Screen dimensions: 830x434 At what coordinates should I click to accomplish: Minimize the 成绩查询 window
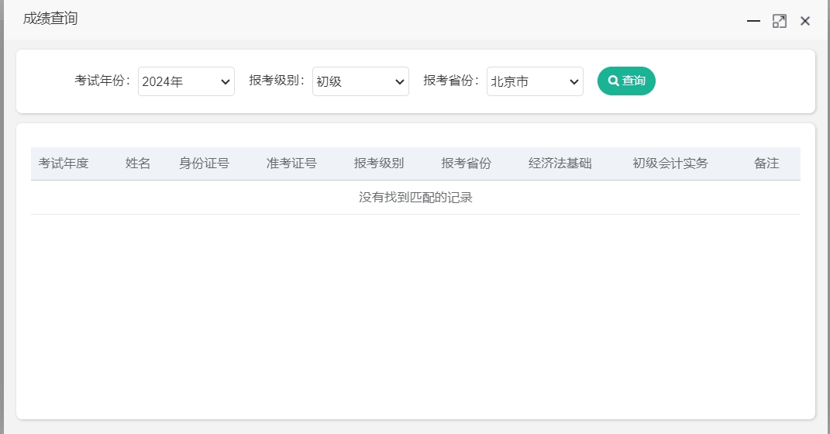pyautogui.click(x=753, y=21)
